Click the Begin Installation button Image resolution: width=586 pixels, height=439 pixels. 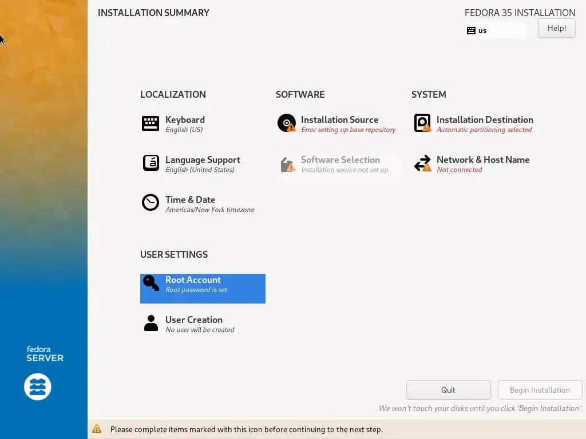coord(540,390)
